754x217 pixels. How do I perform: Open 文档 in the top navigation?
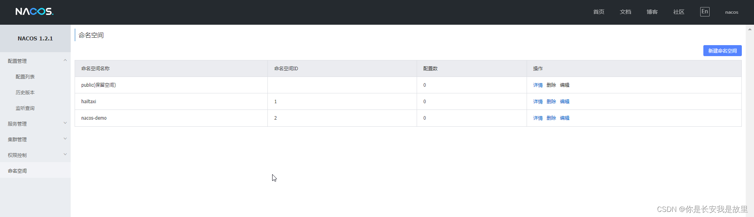626,12
